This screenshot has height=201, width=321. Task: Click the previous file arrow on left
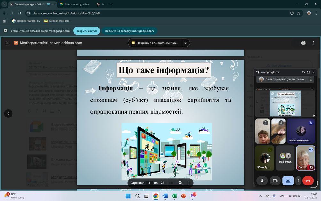[8, 113]
